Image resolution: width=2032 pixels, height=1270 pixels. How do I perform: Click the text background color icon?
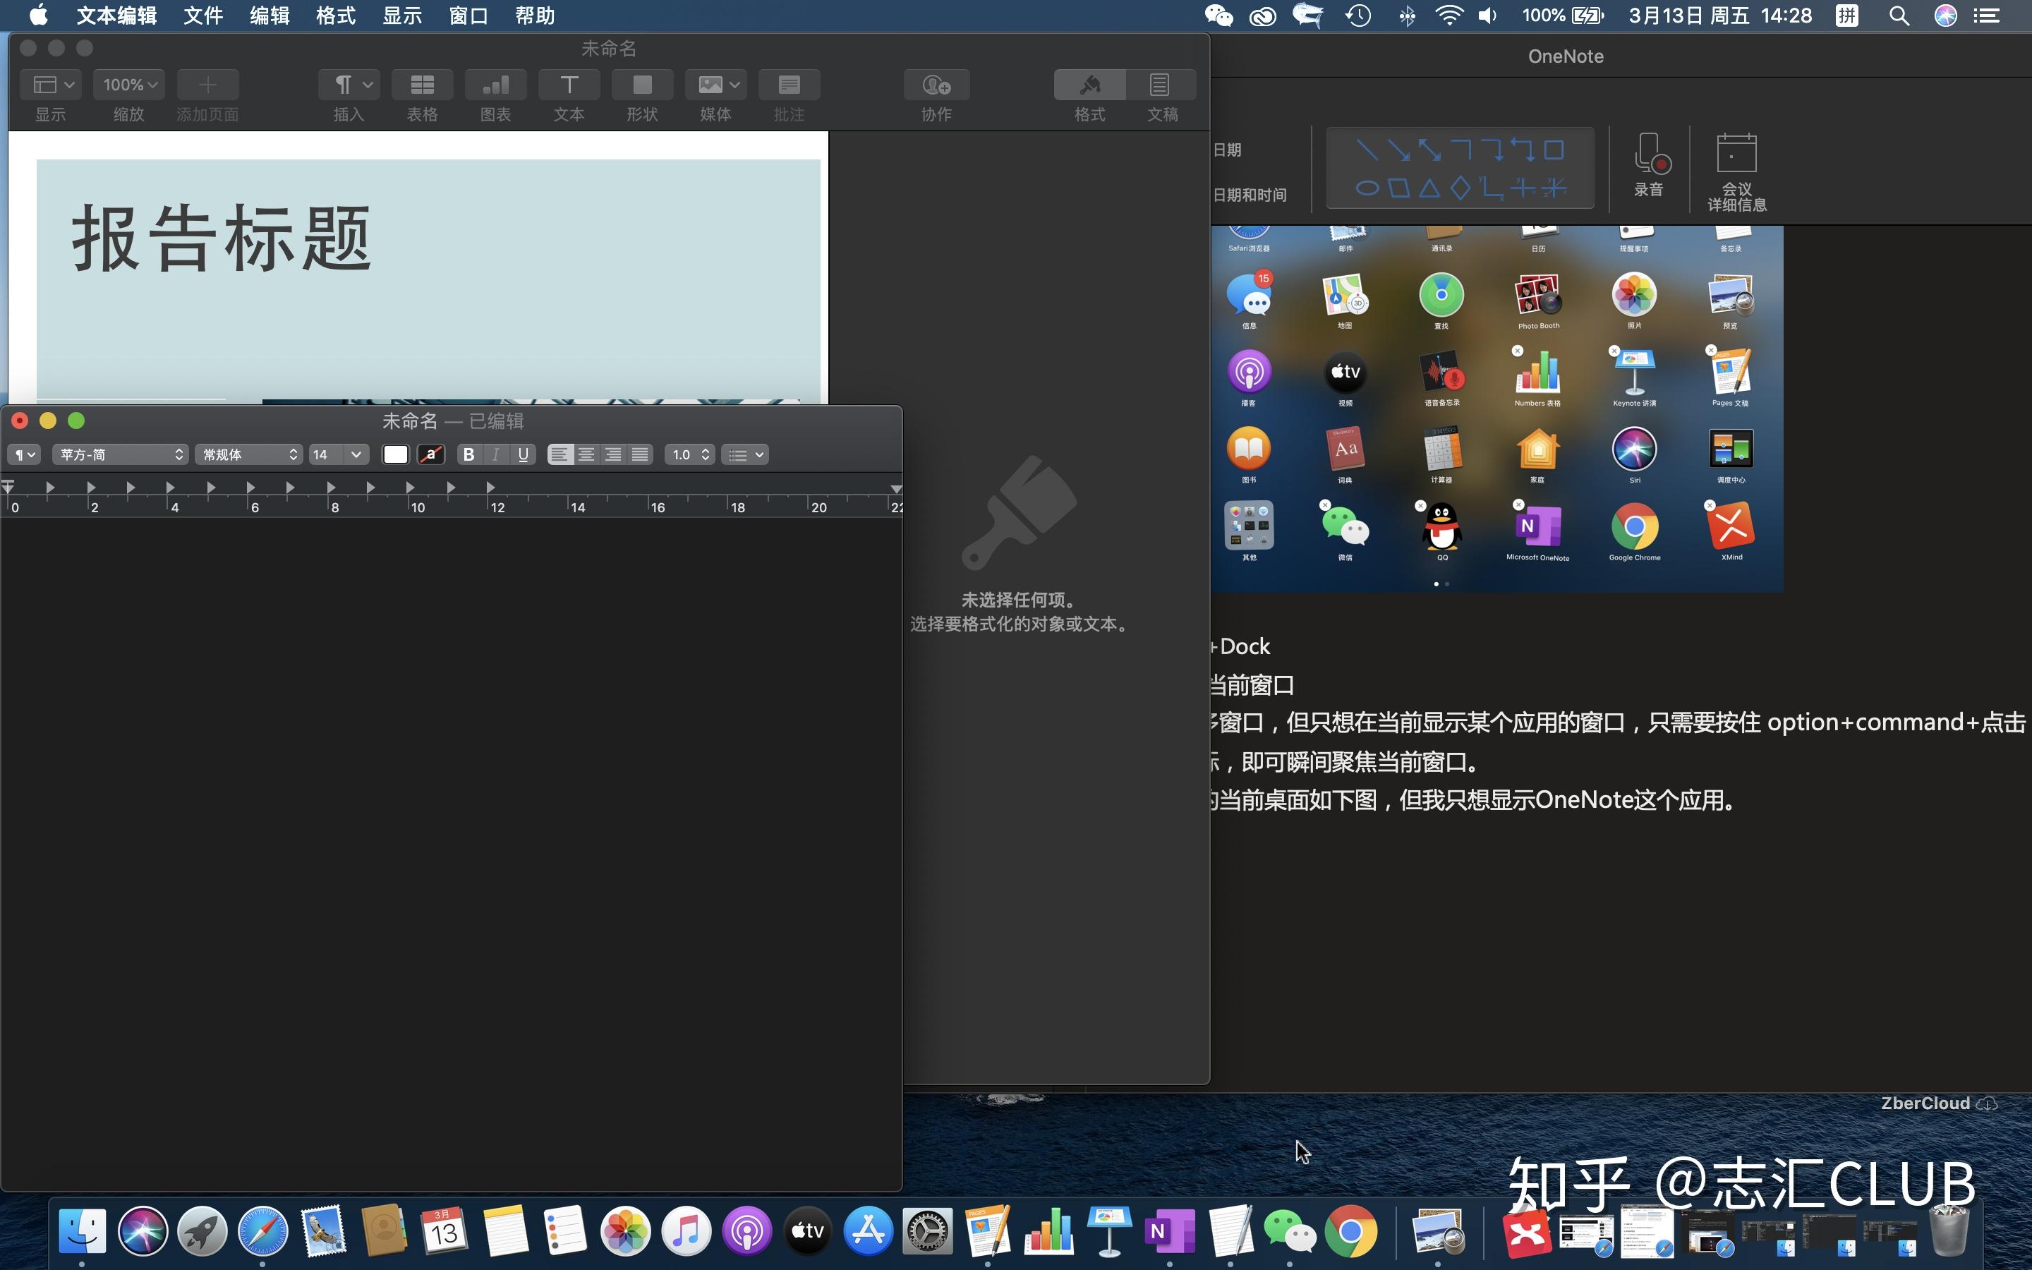pos(431,454)
